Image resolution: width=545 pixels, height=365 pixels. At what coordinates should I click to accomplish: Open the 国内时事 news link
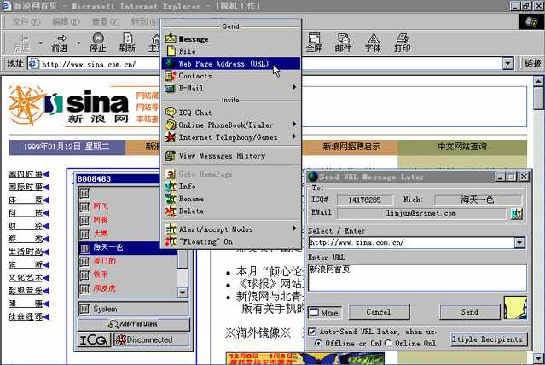pyautogui.click(x=26, y=174)
